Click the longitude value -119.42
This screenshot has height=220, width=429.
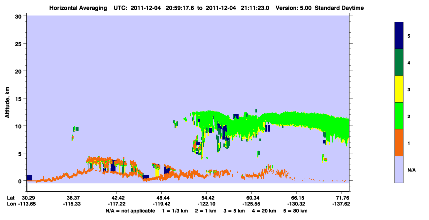coord(161,204)
